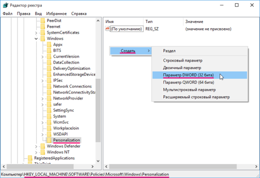Screen dimensions: 260x178
Task: Open the Файл menu
Action: [x=7, y=13]
